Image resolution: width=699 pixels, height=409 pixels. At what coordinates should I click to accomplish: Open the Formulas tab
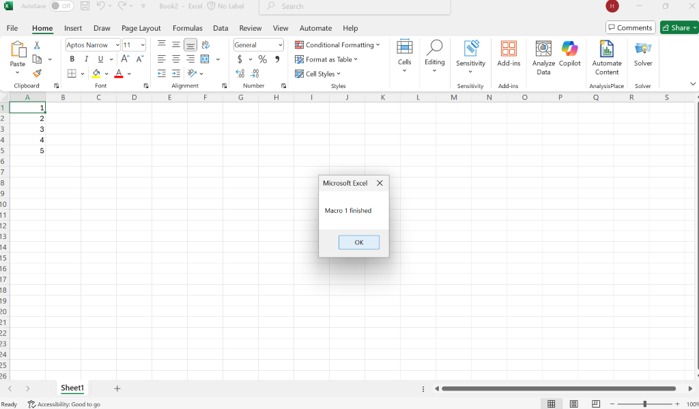[187, 28]
